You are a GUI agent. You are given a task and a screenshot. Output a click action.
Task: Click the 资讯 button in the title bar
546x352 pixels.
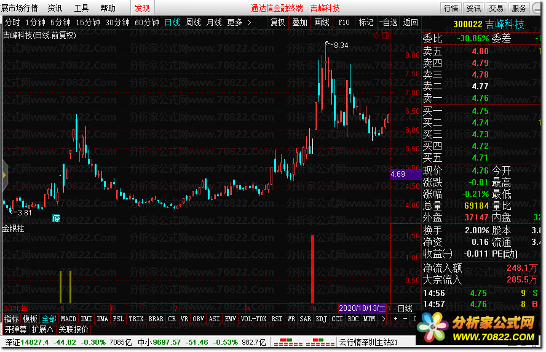click(x=473, y=8)
